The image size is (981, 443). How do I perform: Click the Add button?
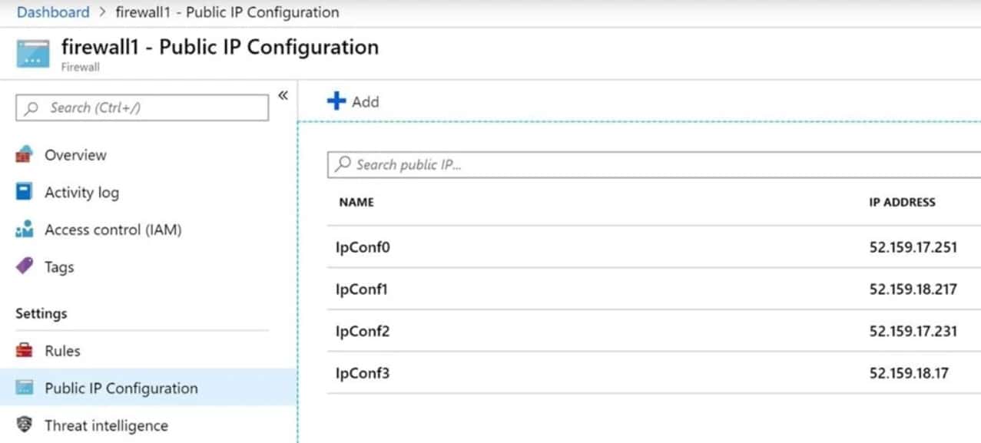pyautogui.click(x=353, y=101)
